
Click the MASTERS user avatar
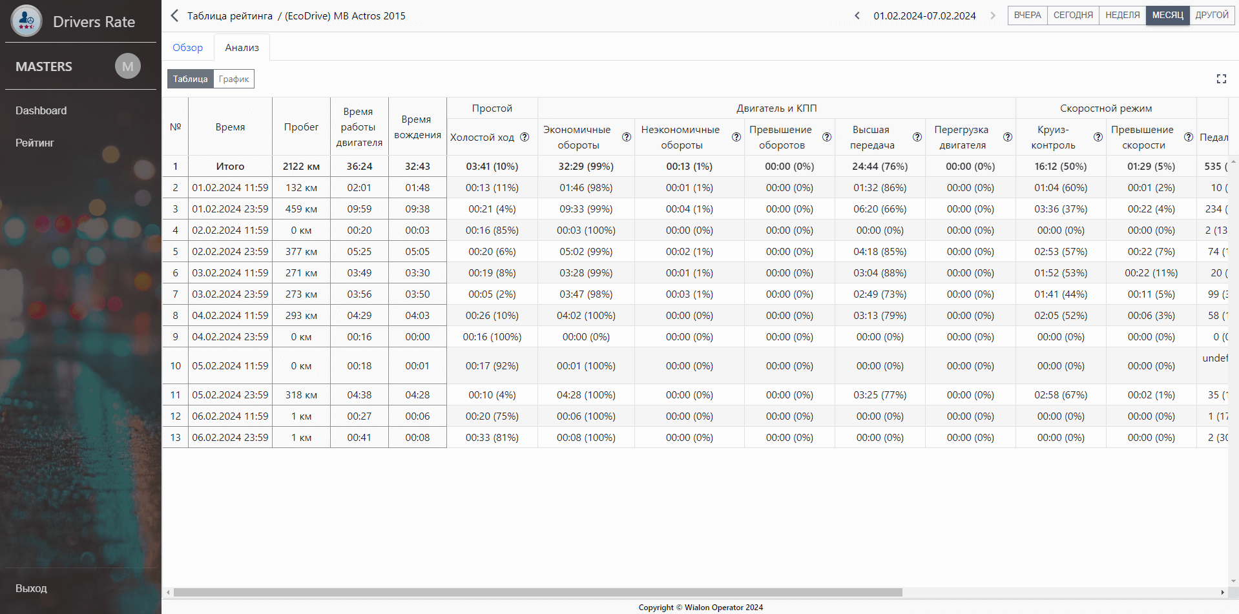[x=128, y=67]
